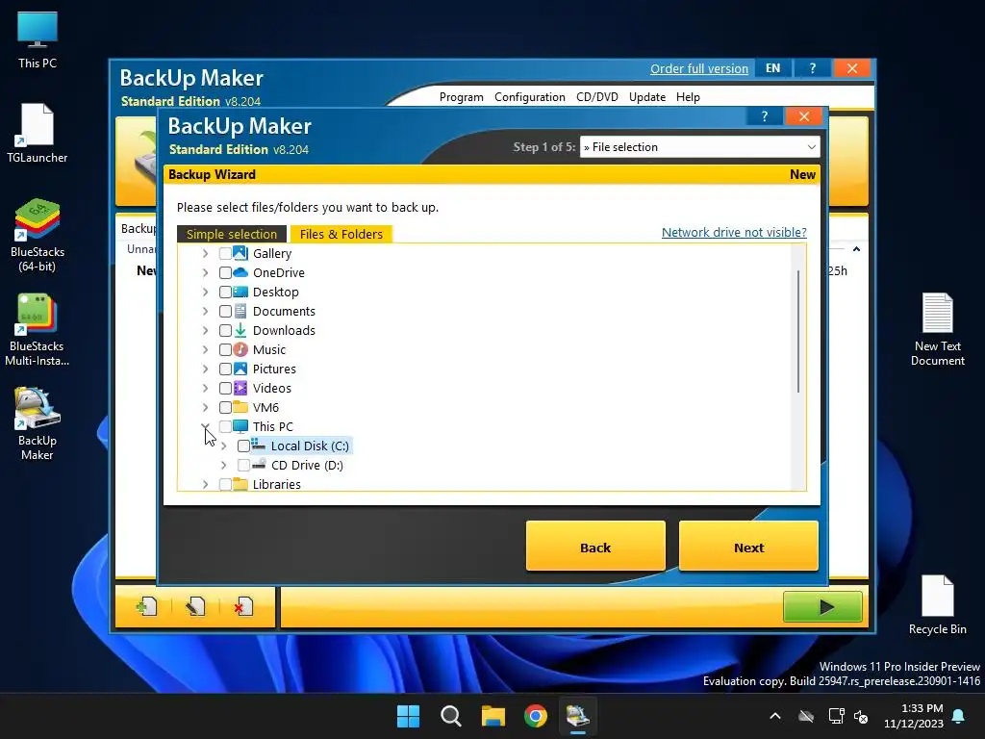
Task: Open the Help menu
Action: 688,97
